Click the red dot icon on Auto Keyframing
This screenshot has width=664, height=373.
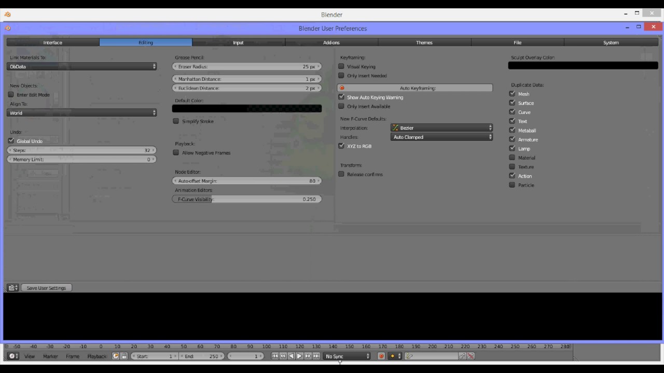[x=342, y=88]
